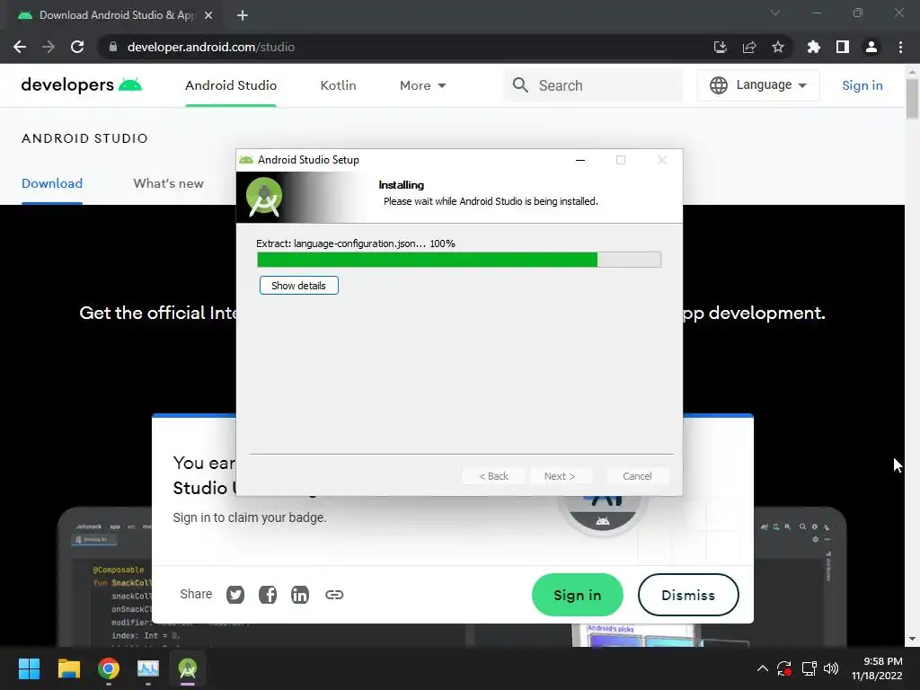This screenshot has height=690, width=920.
Task: Click the tab search chevron in Chrome title bar
Action: pyautogui.click(x=775, y=13)
